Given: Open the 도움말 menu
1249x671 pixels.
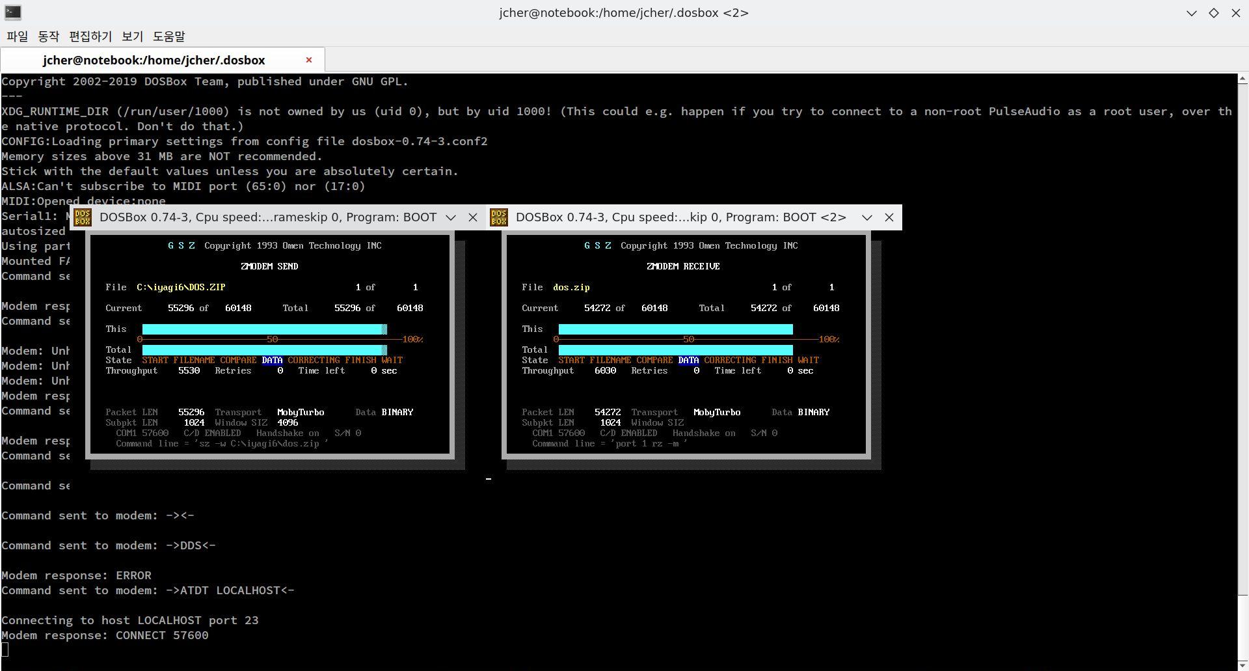Looking at the screenshot, I should click(169, 36).
